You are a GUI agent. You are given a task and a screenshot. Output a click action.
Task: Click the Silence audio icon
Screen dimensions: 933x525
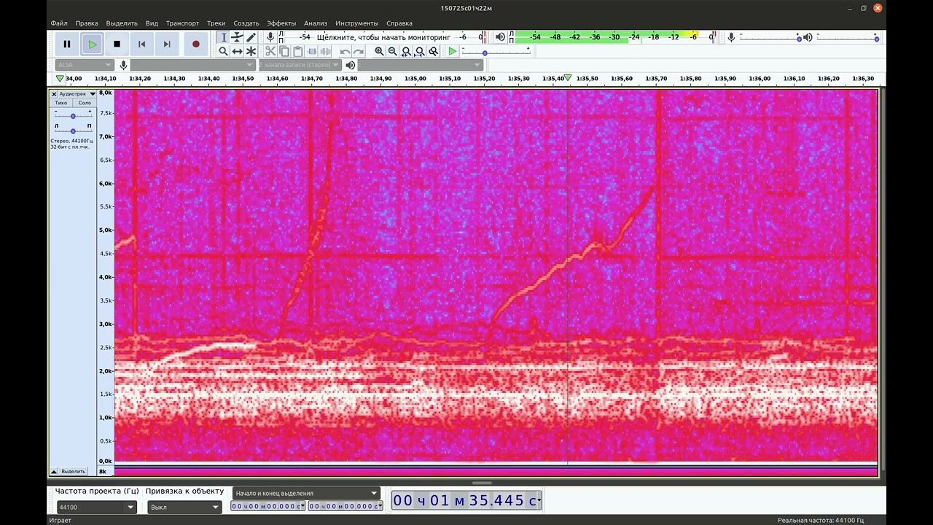(326, 51)
